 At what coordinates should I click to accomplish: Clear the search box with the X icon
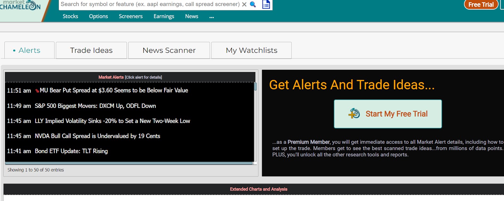[x=244, y=4]
